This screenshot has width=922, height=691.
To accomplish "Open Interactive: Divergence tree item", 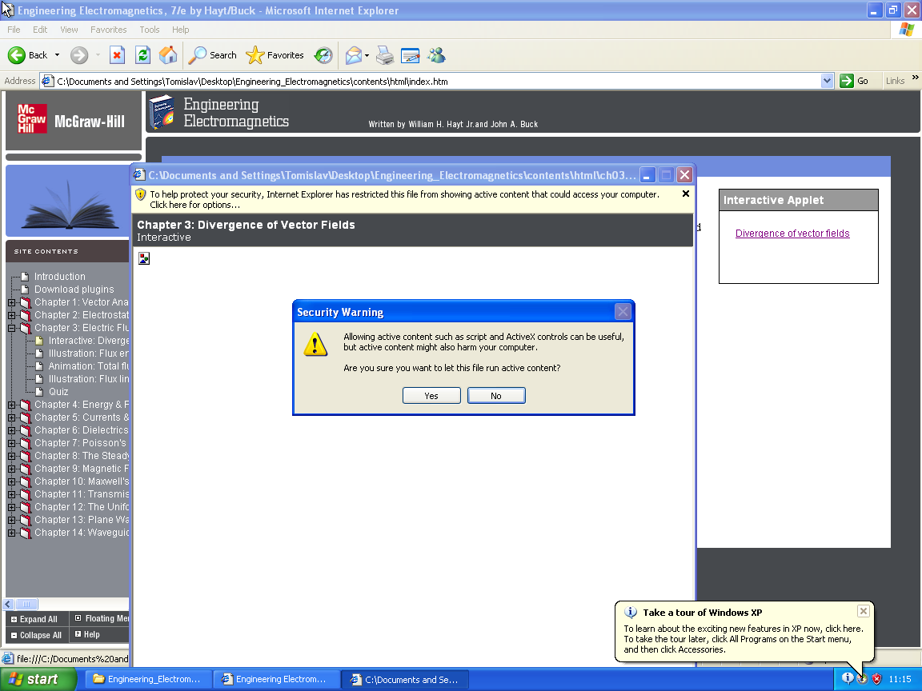I will tap(89, 341).
